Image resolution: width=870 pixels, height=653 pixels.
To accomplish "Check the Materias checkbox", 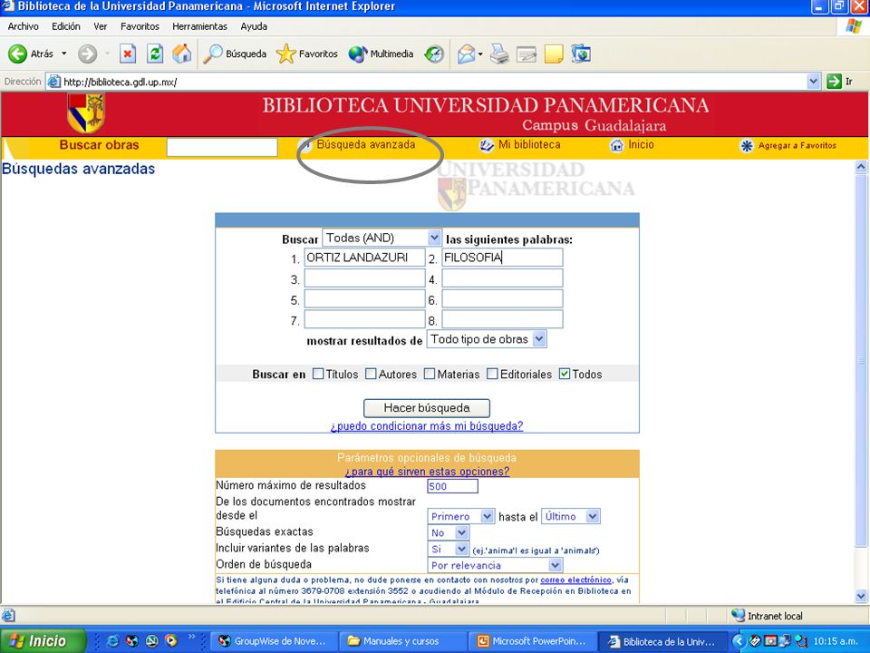I will point(430,374).
